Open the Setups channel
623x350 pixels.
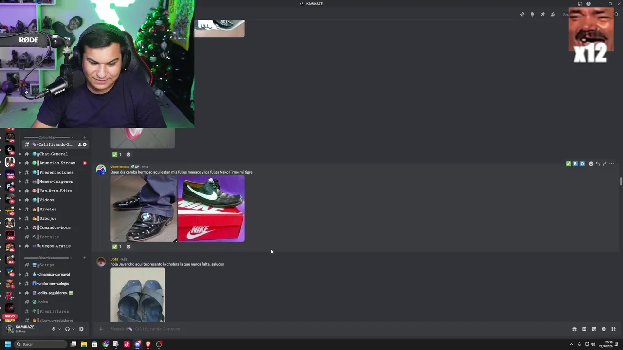[x=55, y=265]
